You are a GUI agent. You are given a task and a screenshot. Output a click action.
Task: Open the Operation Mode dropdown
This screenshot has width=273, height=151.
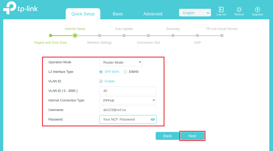121,62
